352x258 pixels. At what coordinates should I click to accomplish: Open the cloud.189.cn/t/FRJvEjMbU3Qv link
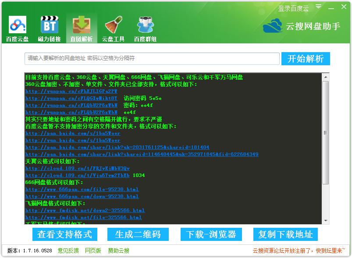pyautogui.click(x=78, y=168)
